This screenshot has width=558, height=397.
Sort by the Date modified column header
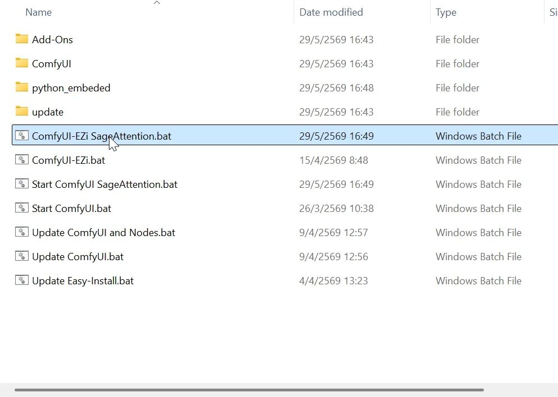tap(331, 12)
